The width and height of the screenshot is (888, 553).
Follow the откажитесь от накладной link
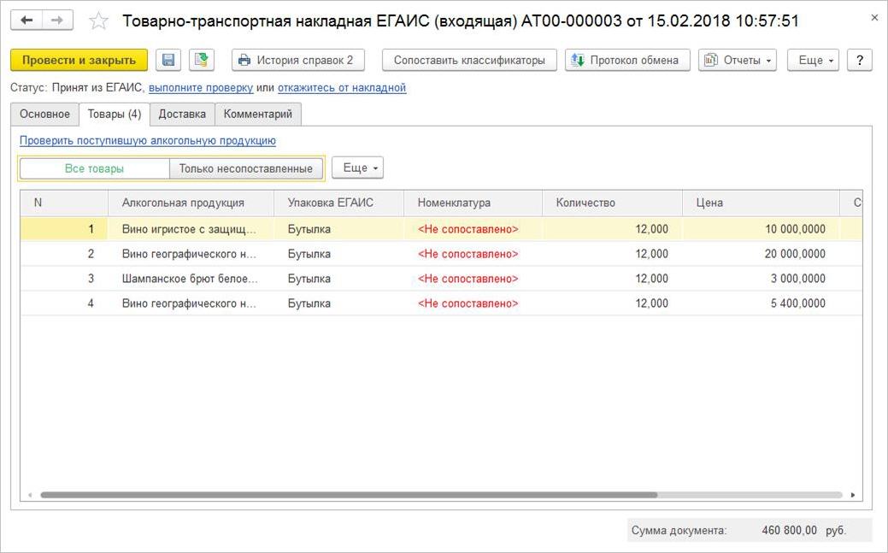(x=342, y=88)
